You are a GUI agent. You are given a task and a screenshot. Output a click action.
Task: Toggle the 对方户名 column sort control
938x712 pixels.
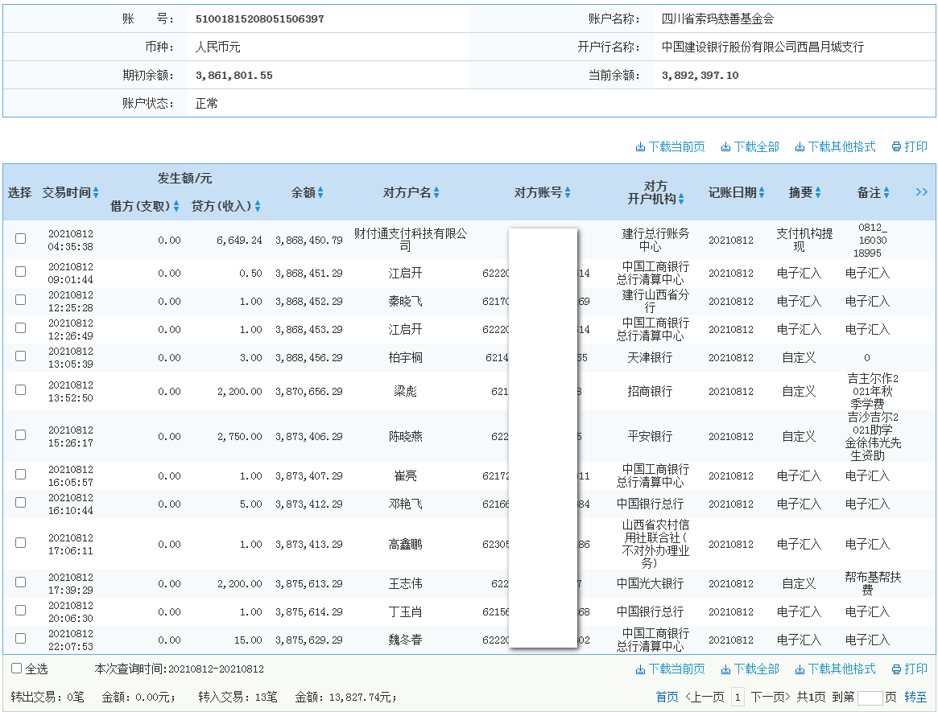pos(436,192)
